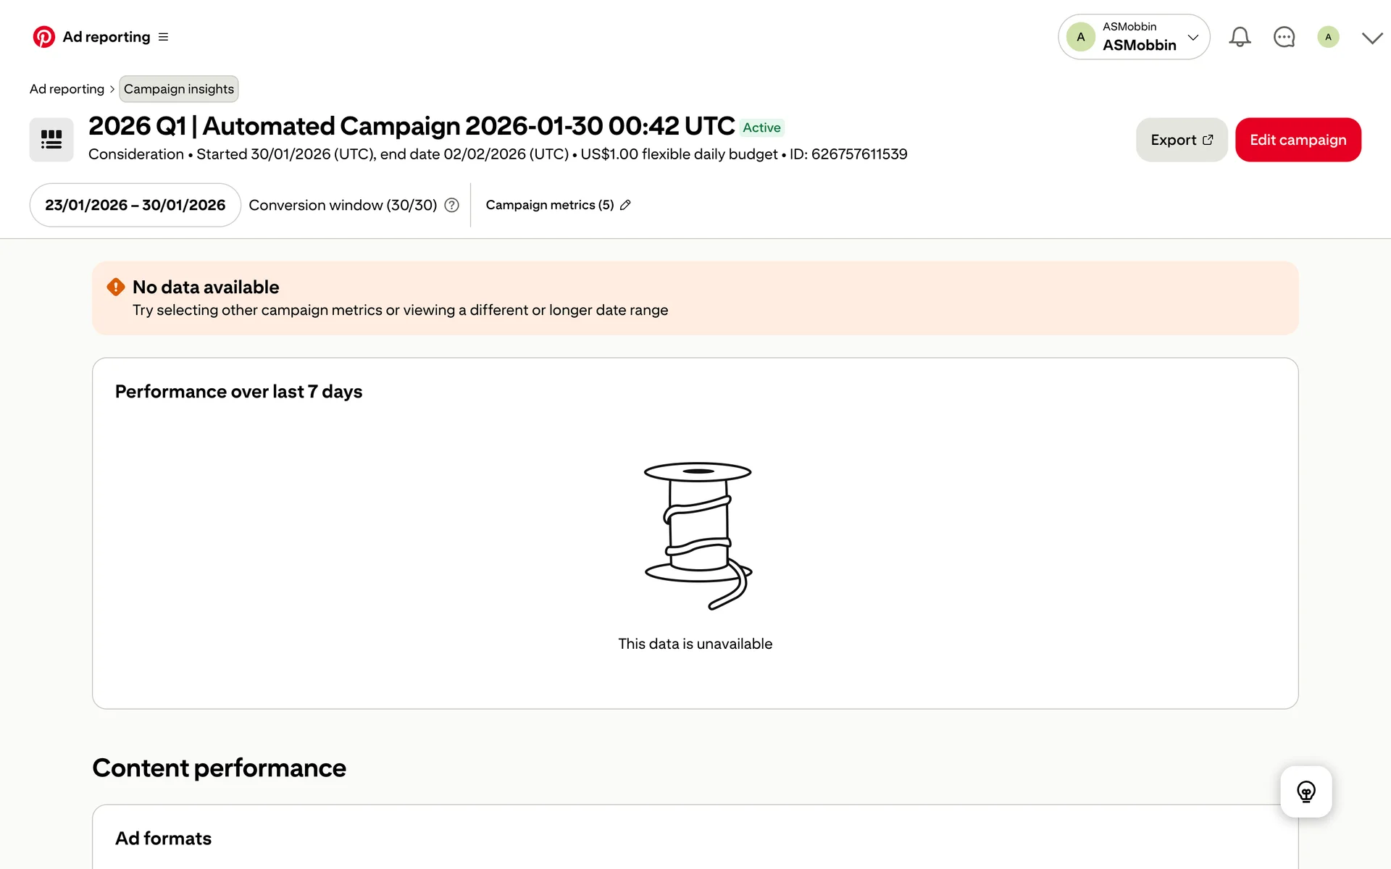Expand the far-right header chevron menu
The height and width of the screenshot is (869, 1391).
1371,38
